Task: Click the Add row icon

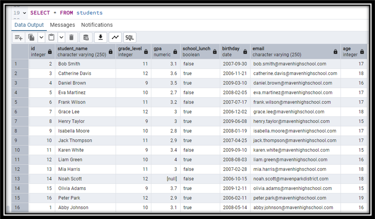Action: pyautogui.click(x=19, y=37)
